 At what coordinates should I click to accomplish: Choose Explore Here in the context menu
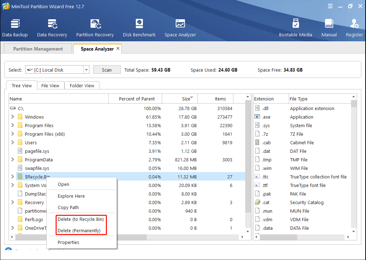coord(82,196)
